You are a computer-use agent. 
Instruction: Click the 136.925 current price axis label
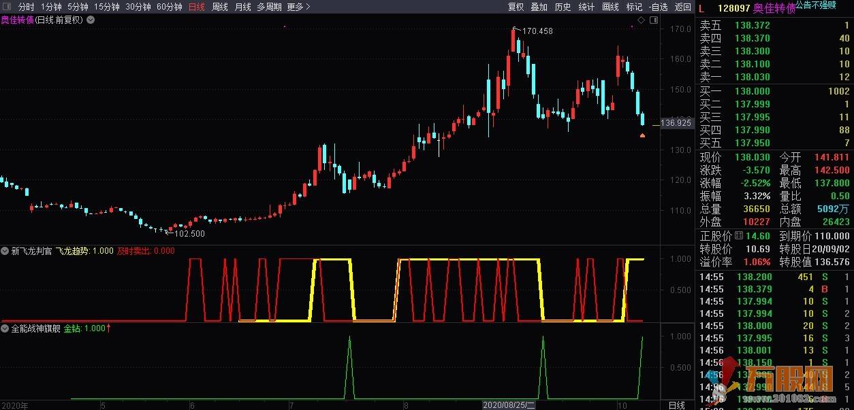click(676, 123)
